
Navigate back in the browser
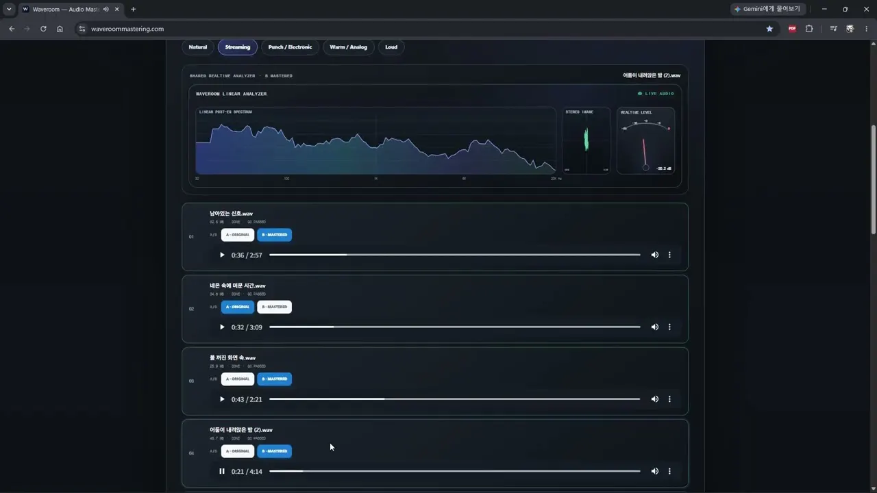[12, 29]
